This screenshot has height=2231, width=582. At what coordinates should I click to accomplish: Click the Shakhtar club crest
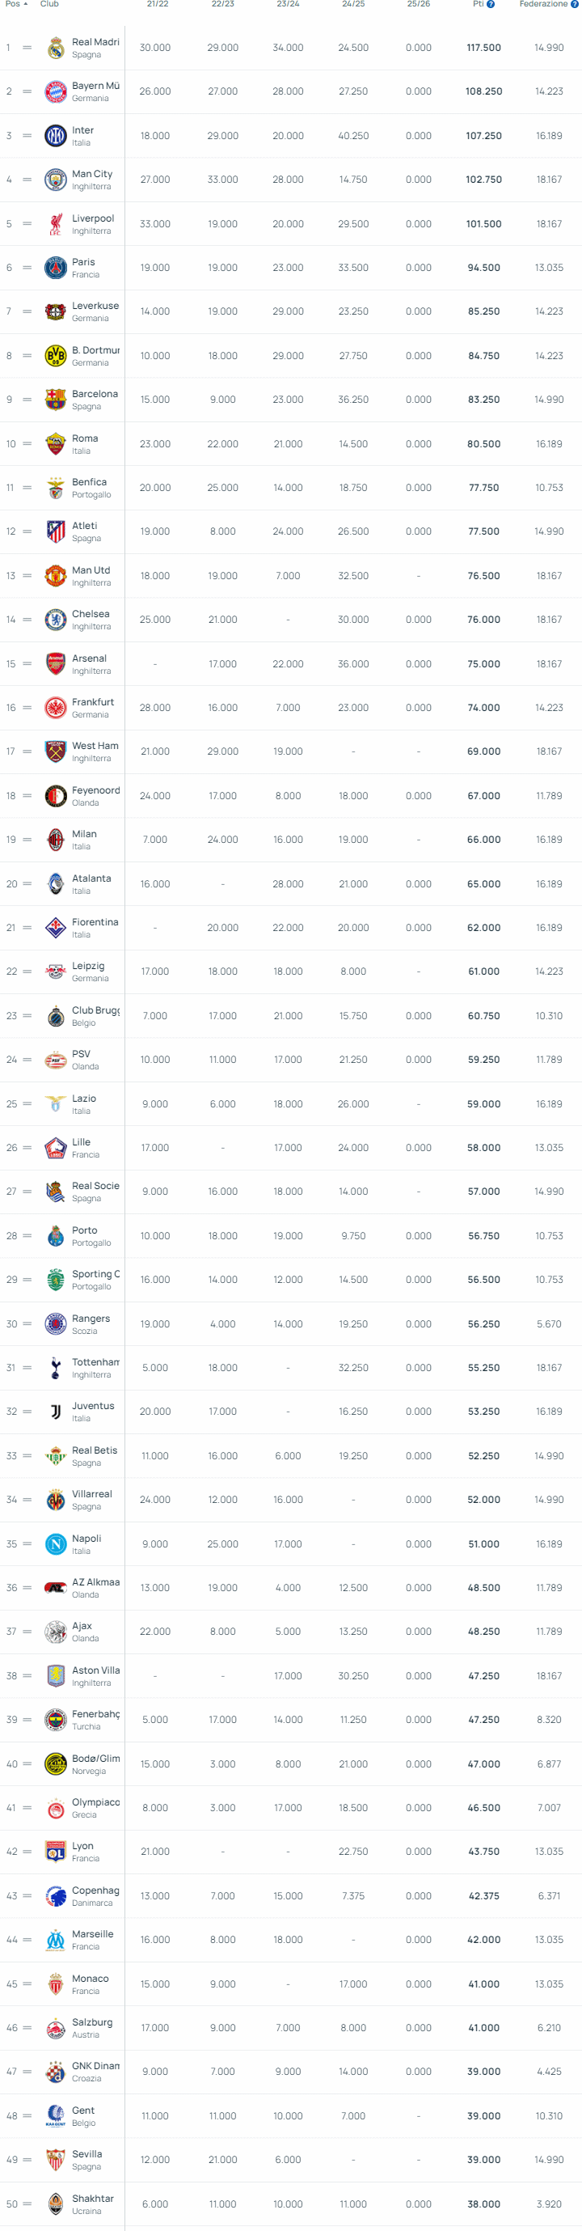(x=56, y=2204)
